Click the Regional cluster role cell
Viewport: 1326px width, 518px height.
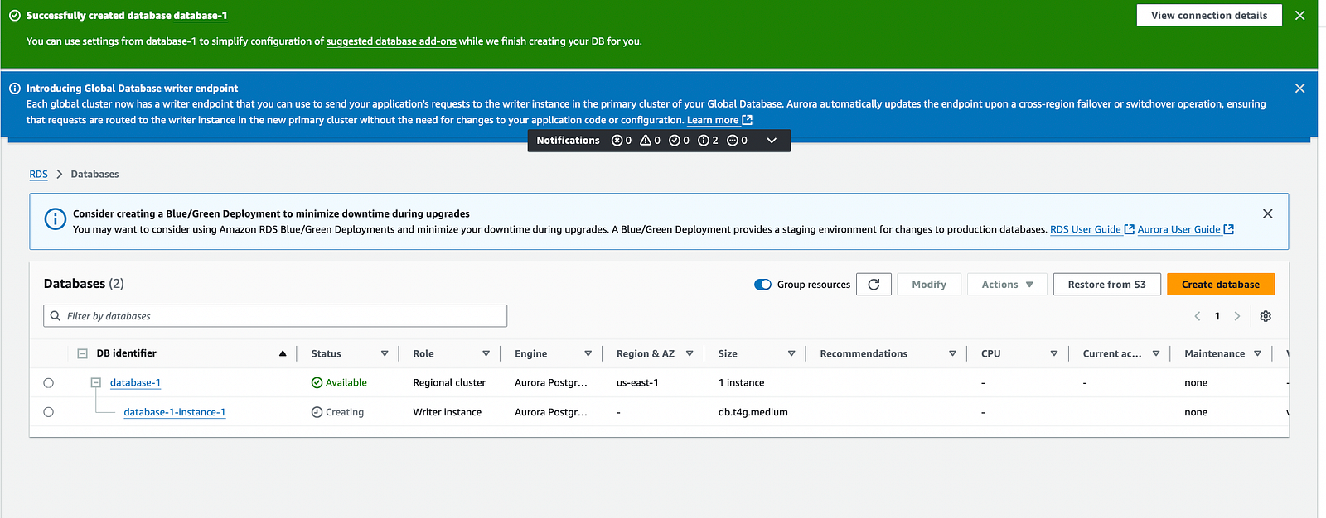click(x=449, y=383)
